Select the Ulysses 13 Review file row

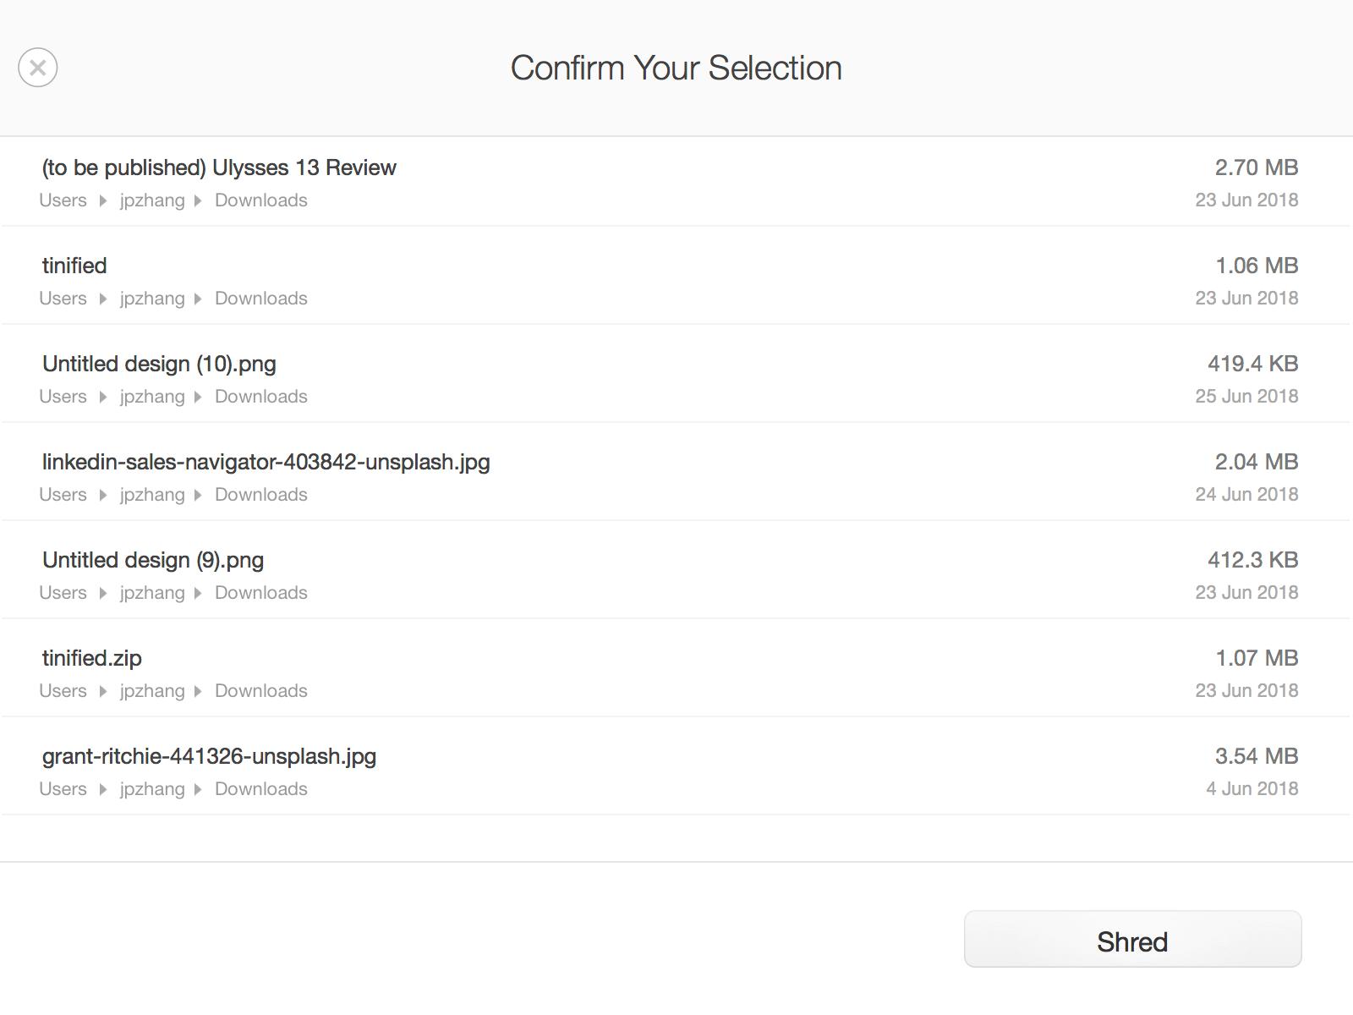(676, 182)
